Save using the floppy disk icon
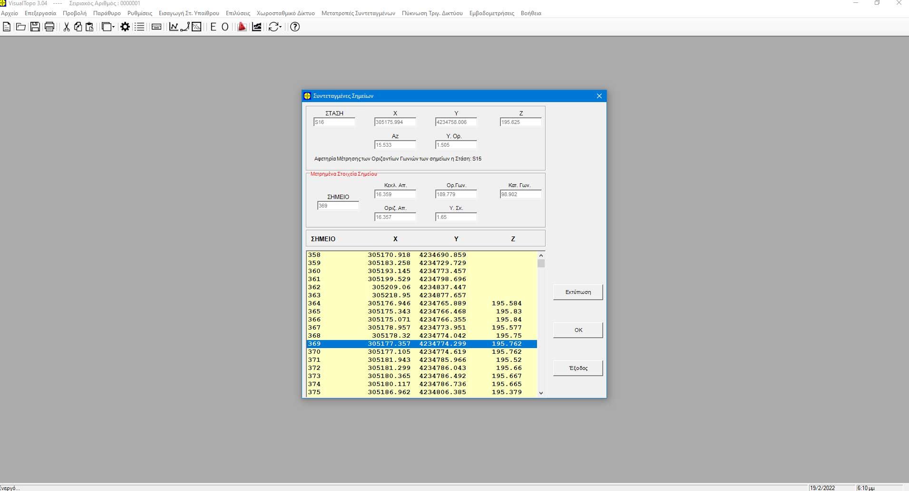 (35, 27)
